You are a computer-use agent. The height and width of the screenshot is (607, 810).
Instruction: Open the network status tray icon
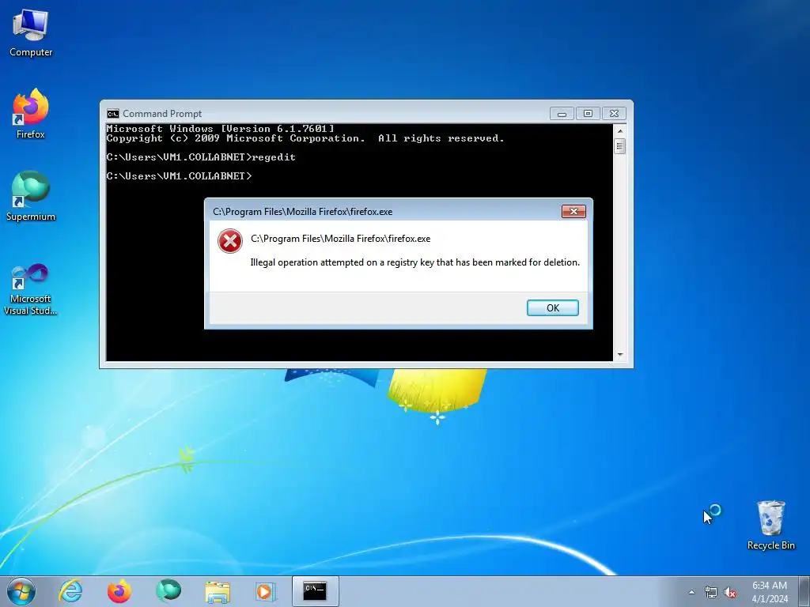(711, 592)
